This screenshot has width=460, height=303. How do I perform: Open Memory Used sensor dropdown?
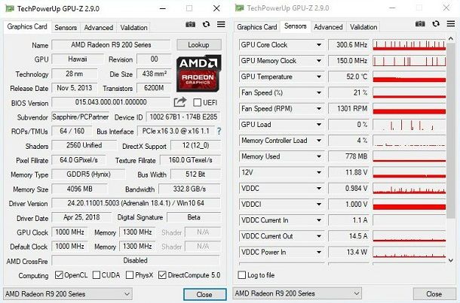coord(318,156)
